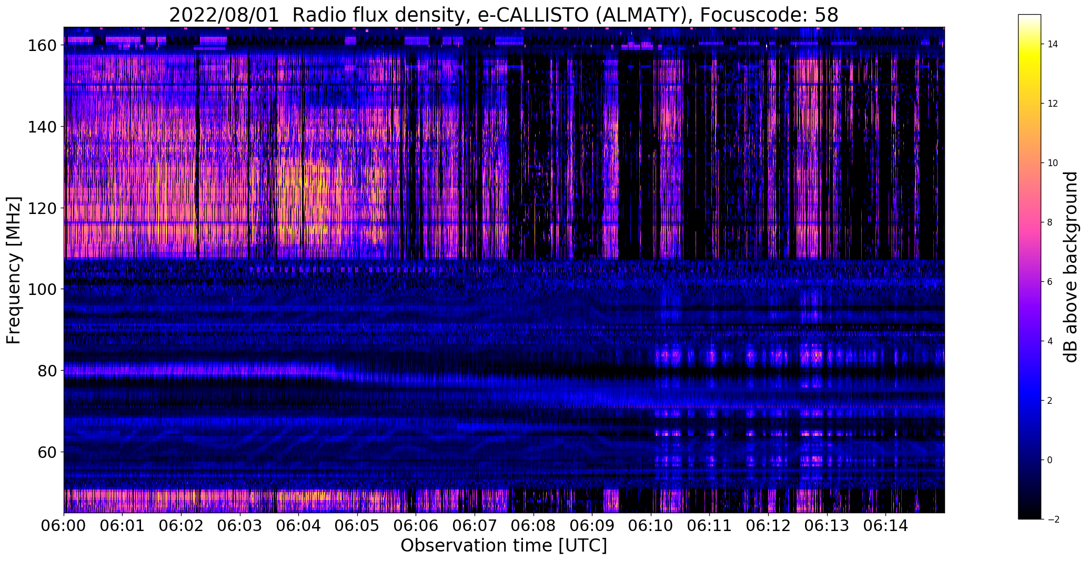Click the 06:14 time tick label

click(885, 525)
